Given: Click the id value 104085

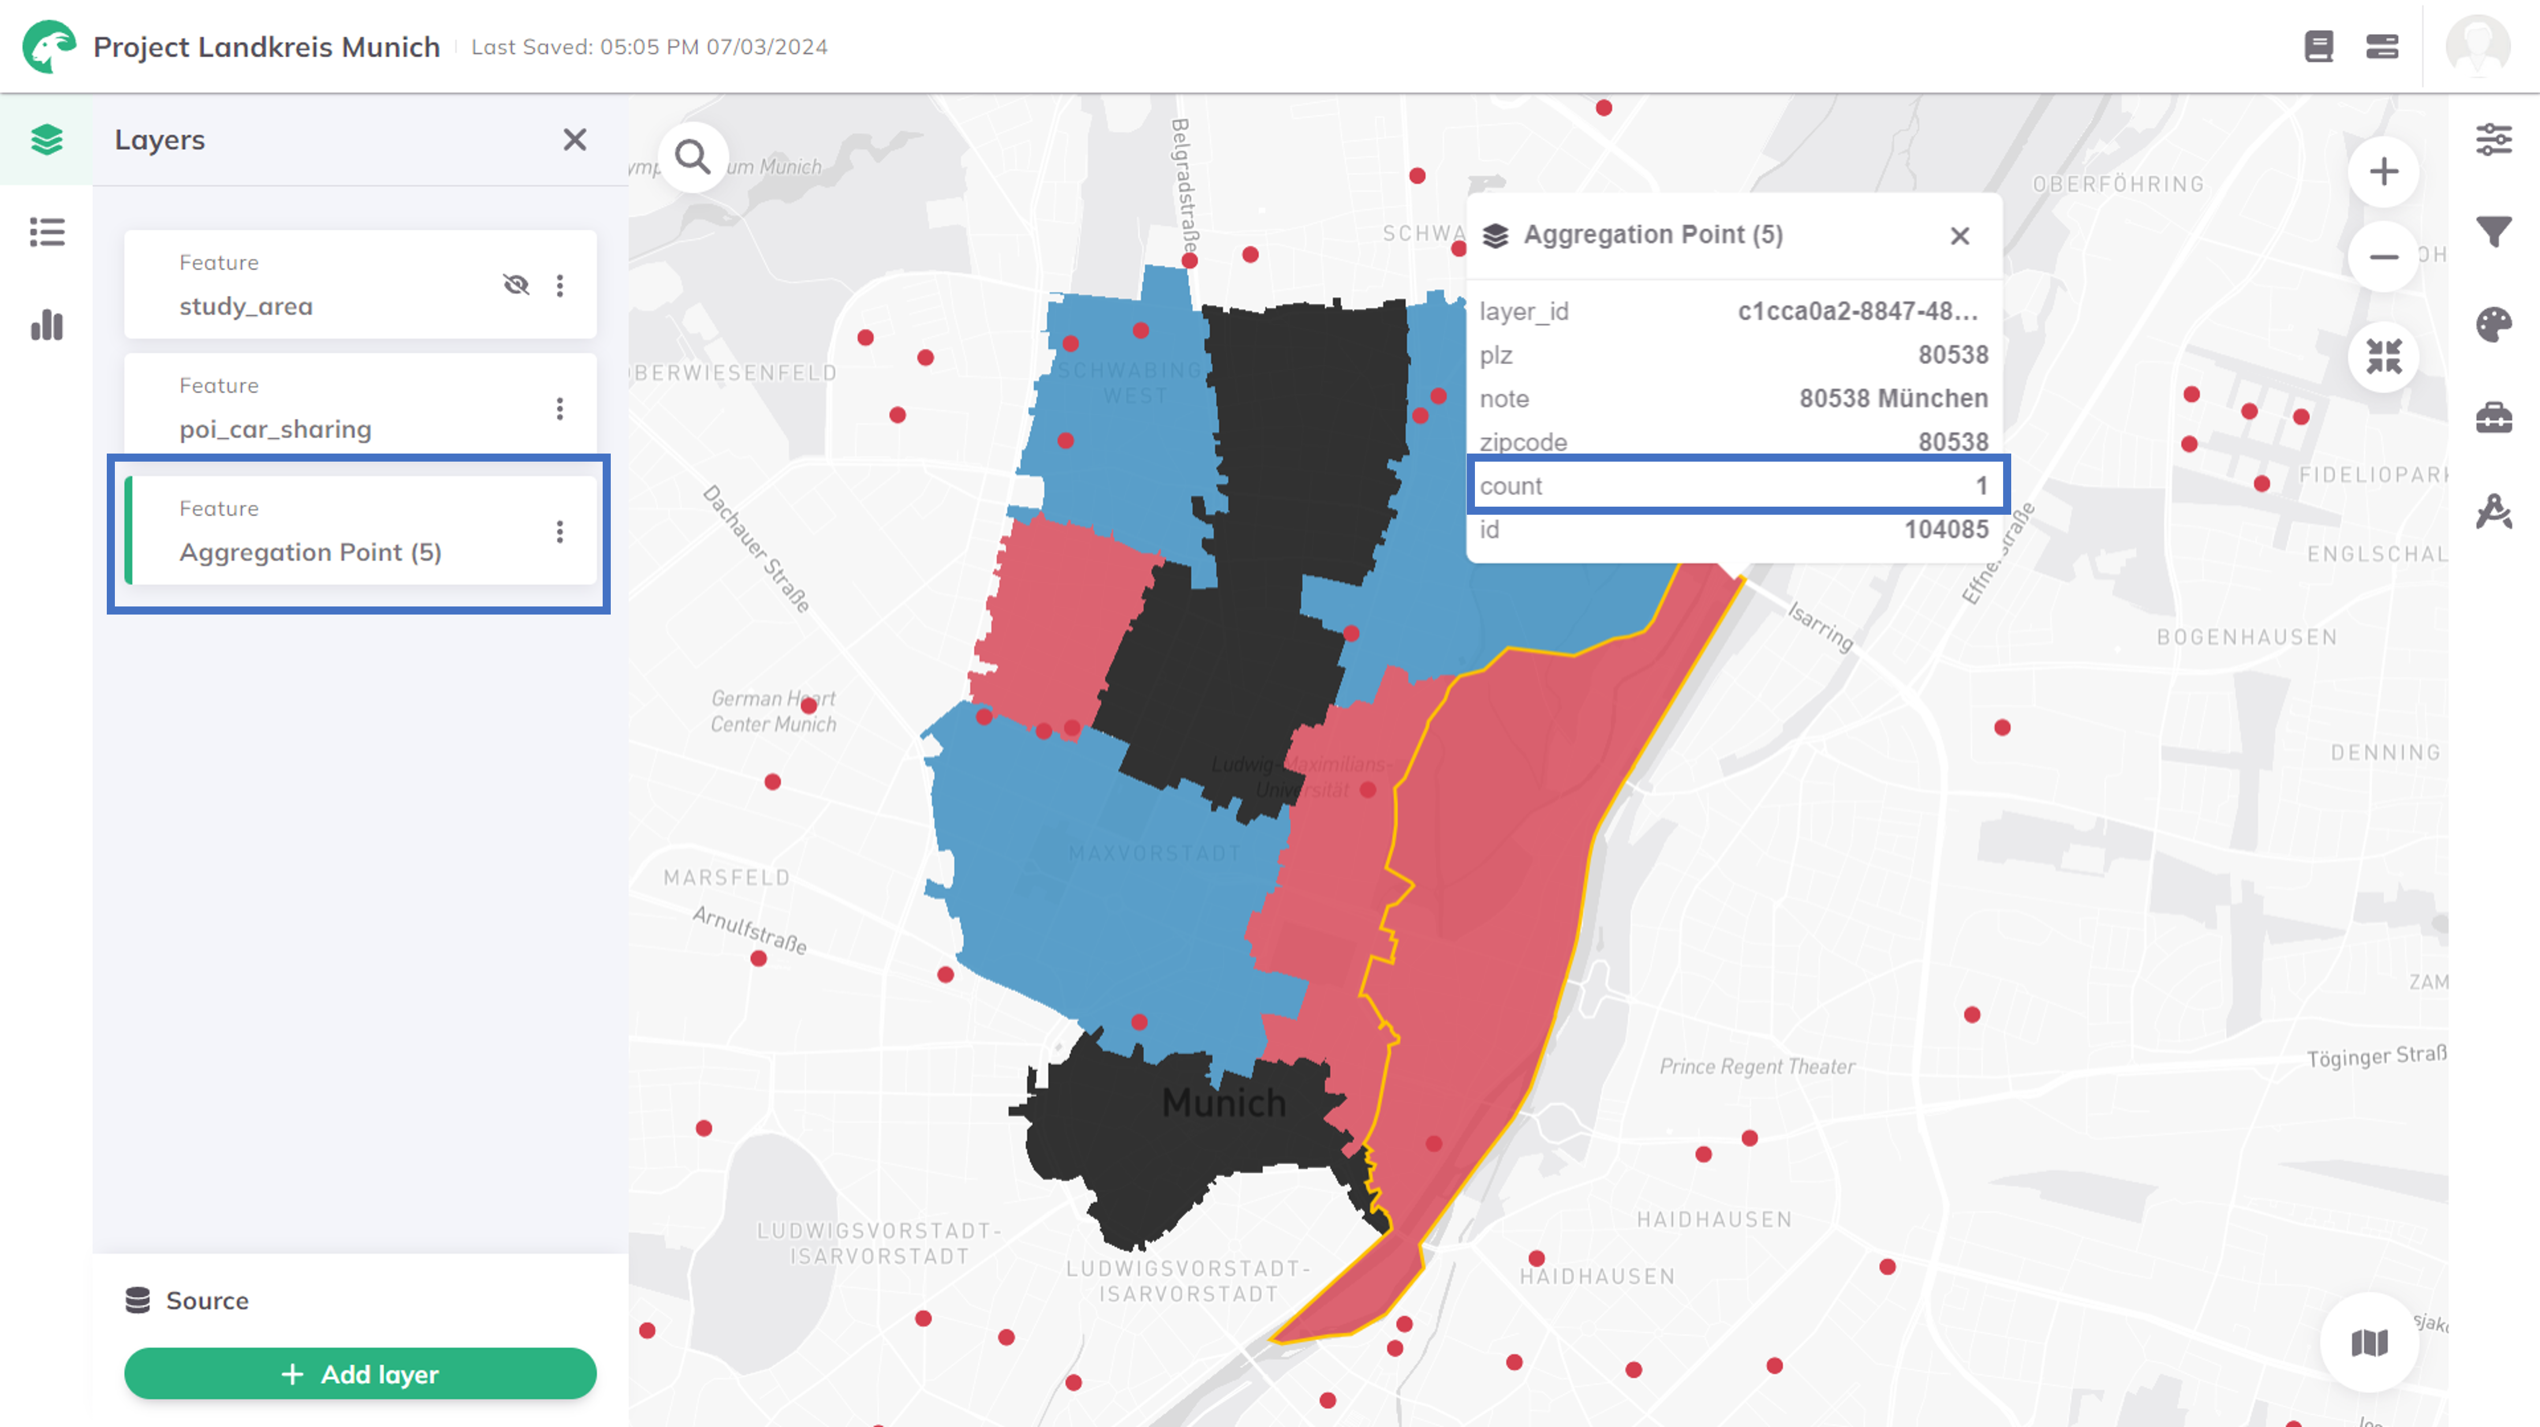Looking at the screenshot, I should pos(1945,529).
